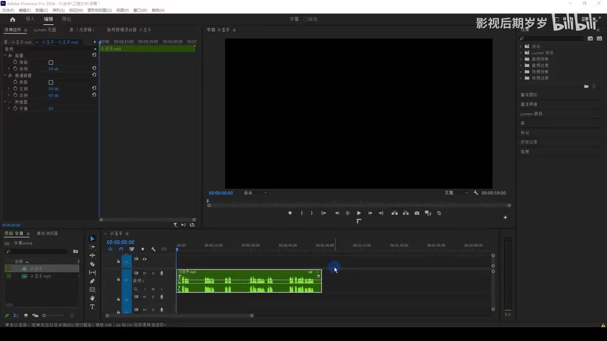Image resolution: width=607 pixels, height=341 pixels.
Task: Open the 序列(S) menu
Action: (x=58, y=10)
